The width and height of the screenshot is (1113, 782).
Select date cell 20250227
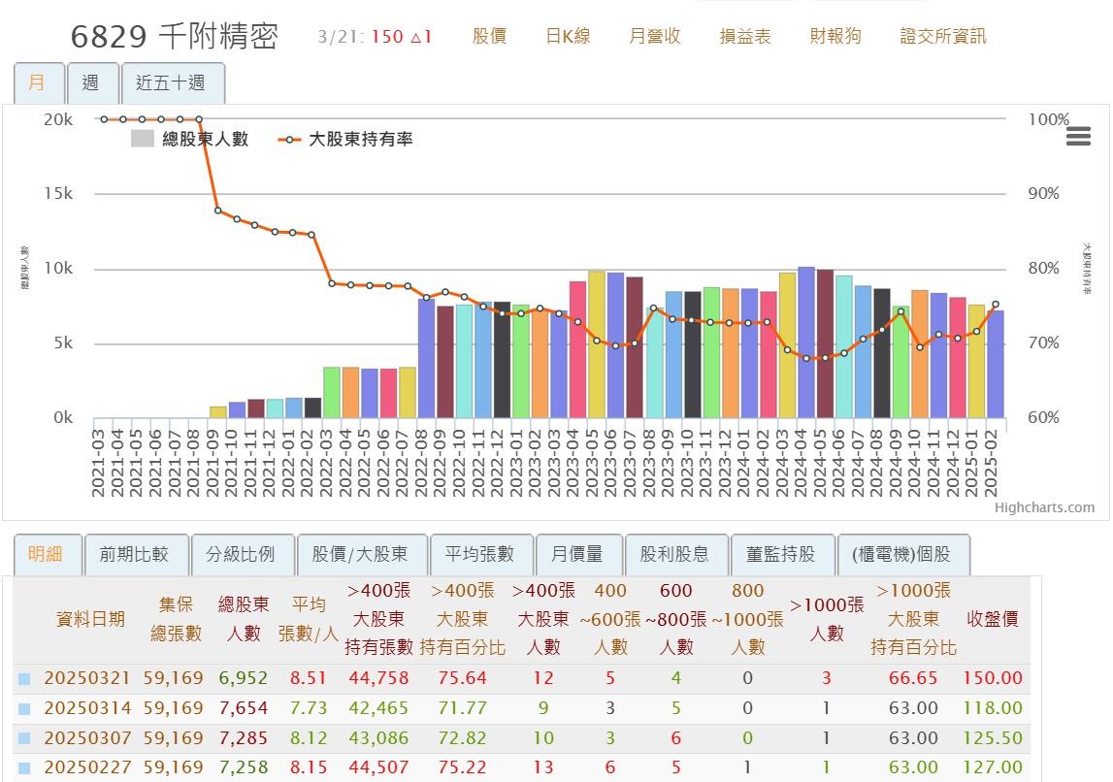[87, 767]
